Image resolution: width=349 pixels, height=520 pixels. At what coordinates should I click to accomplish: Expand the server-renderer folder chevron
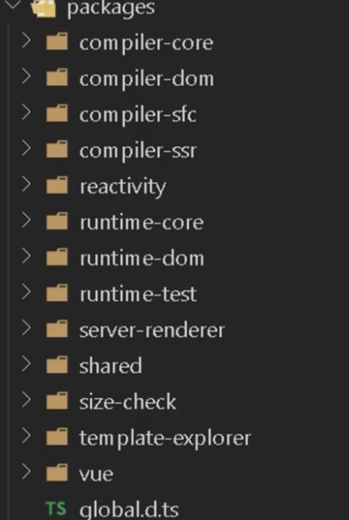26,328
